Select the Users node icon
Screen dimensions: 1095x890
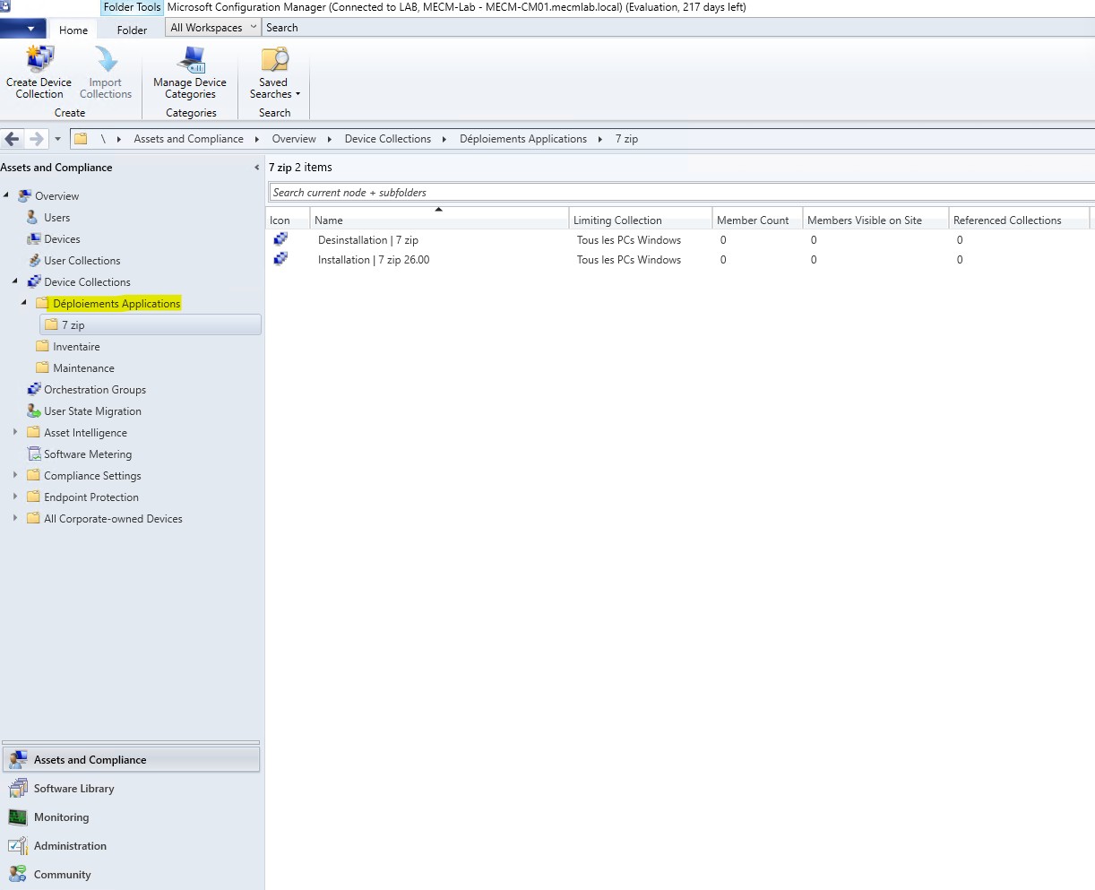33,218
